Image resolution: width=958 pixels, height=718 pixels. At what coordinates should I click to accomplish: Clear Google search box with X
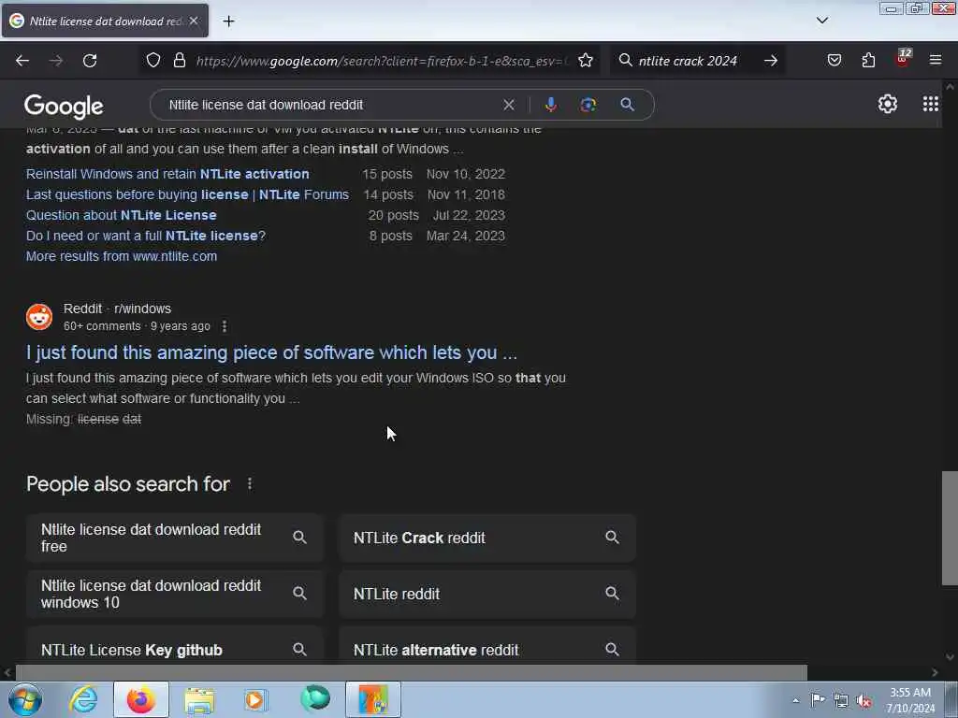508,105
